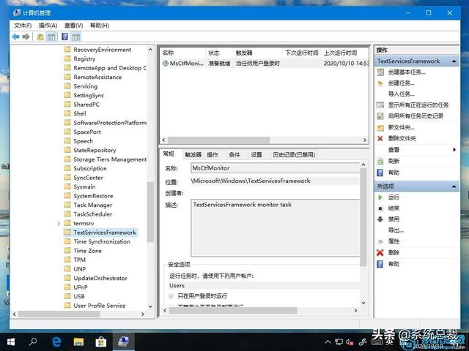Switch to the 历史记录(已禁用) tab

(x=294, y=154)
